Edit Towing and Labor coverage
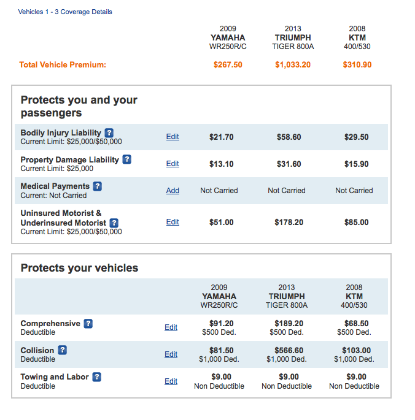The image size is (415, 420). pos(171,381)
